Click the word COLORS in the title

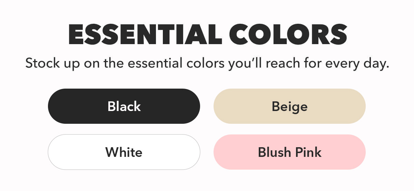tap(288, 34)
